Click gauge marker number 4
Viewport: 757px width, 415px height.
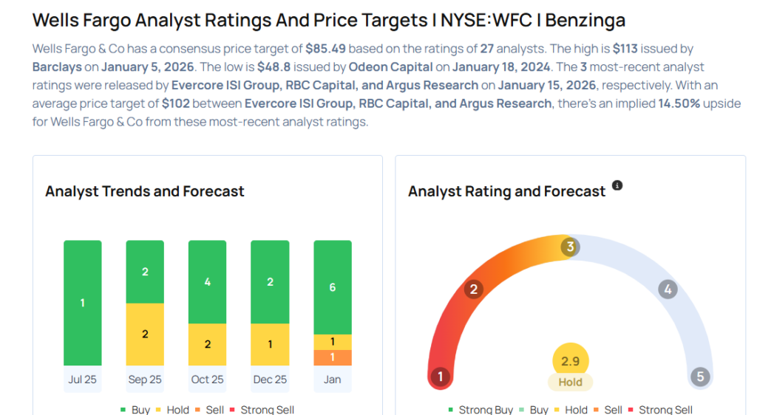tap(668, 289)
